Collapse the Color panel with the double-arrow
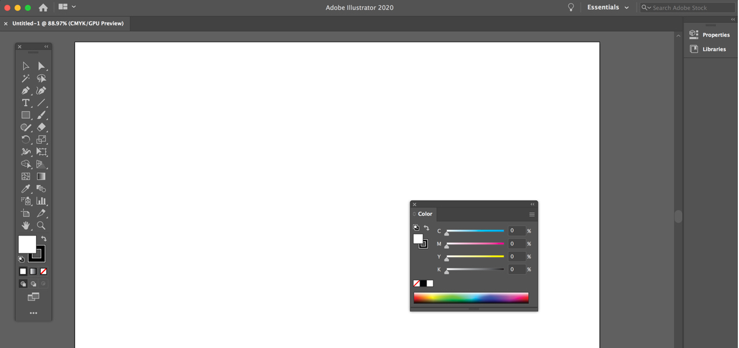The image size is (739, 348). [x=532, y=204]
